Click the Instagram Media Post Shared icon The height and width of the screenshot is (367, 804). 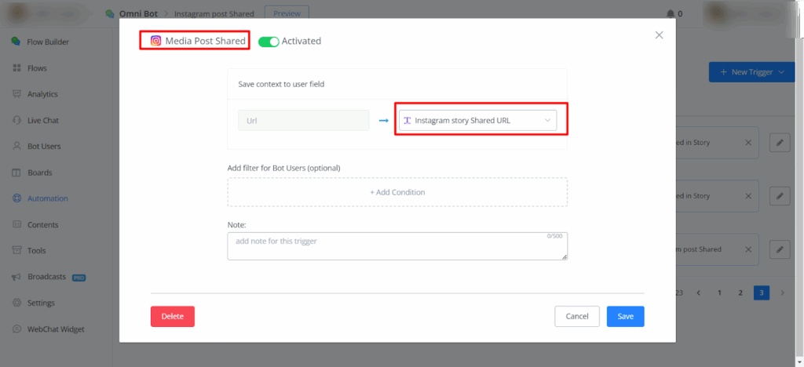(155, 41)
